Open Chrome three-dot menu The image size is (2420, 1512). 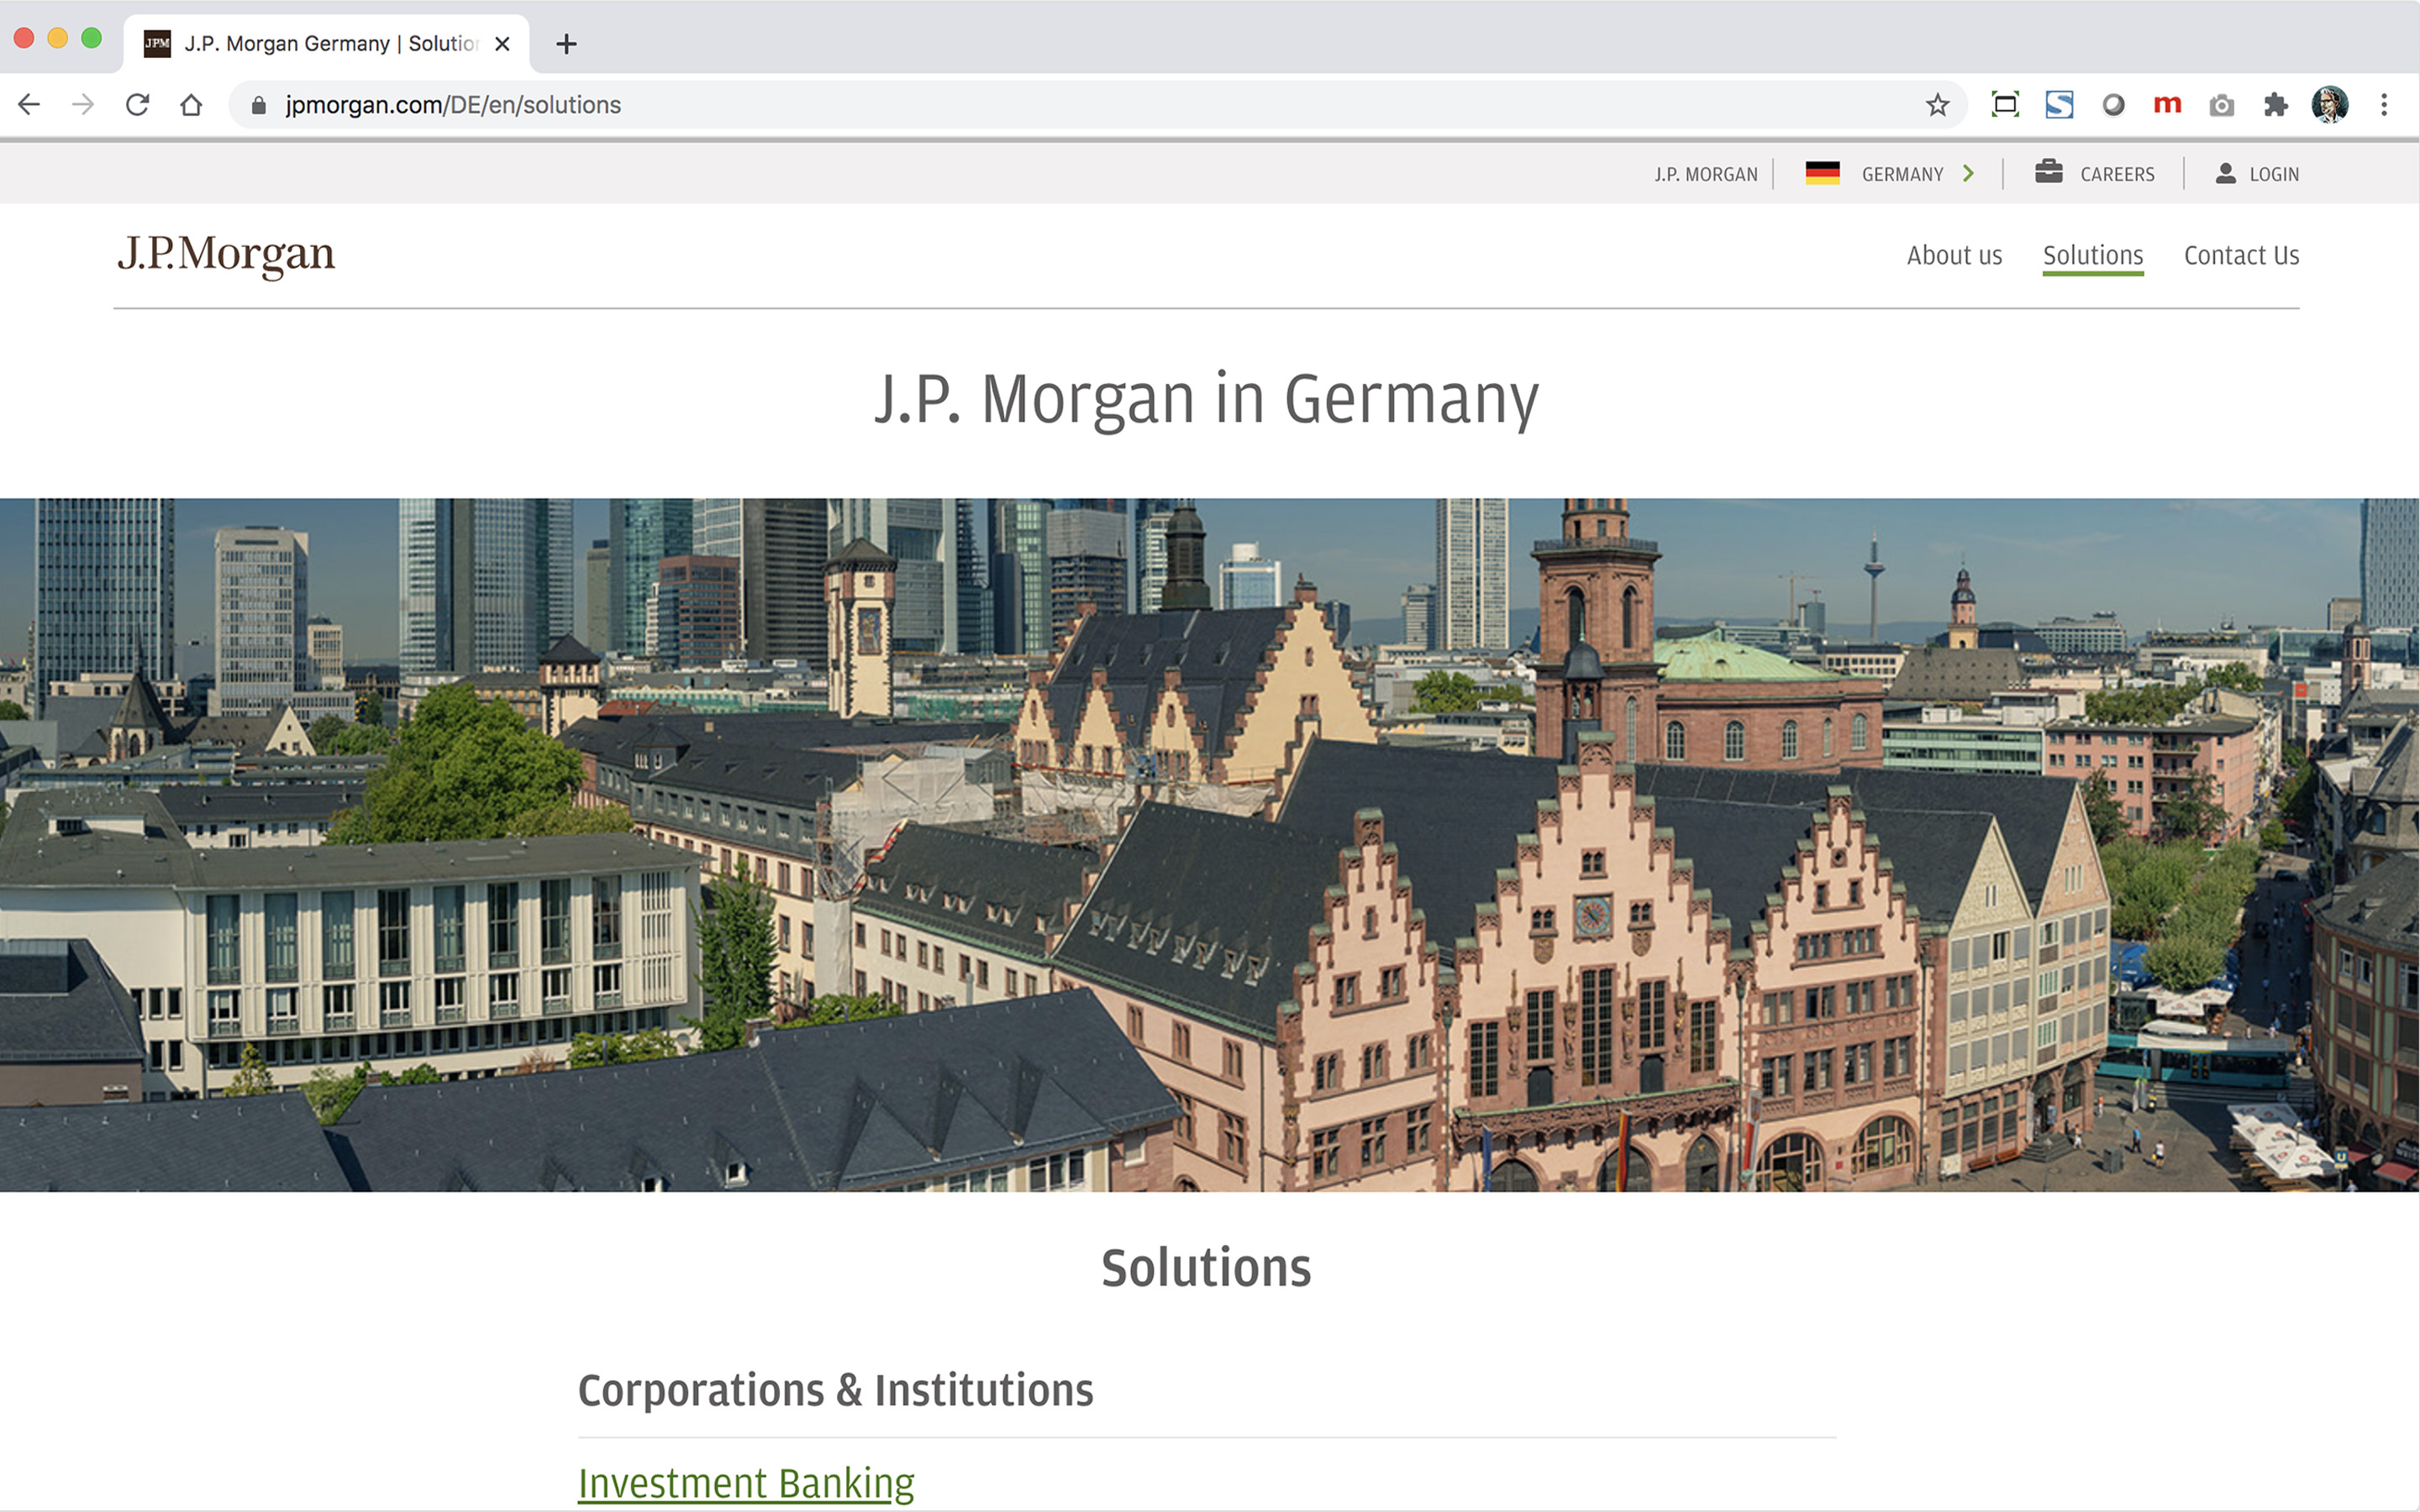tap(2384, 105)
